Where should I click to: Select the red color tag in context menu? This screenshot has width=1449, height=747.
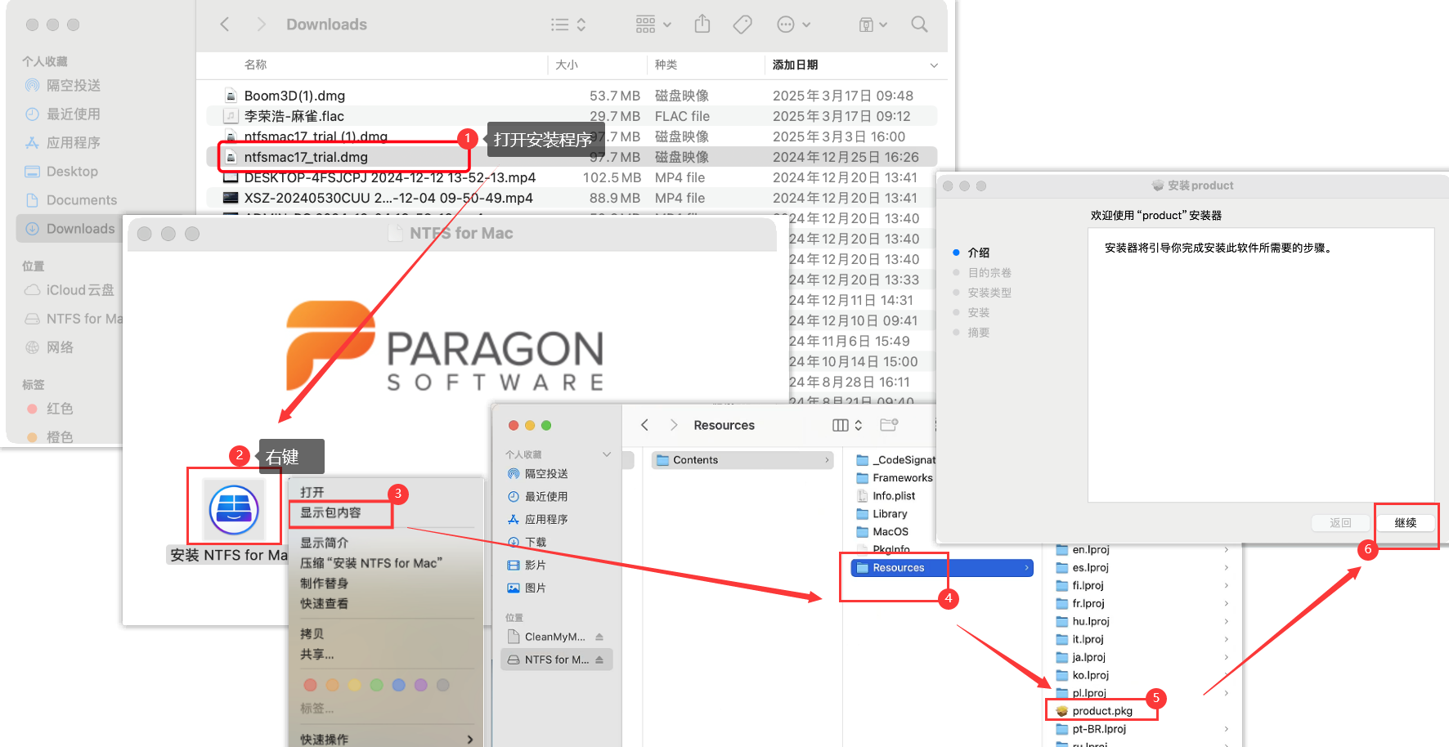click(310, 685)
